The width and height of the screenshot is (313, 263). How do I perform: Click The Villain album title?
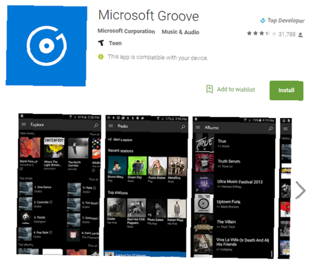coord(226,222)
